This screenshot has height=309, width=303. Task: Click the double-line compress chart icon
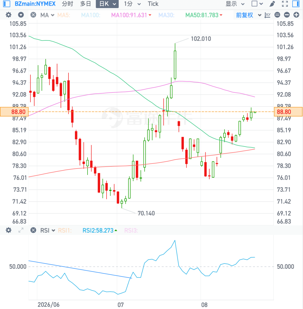(x=277, y=15)
